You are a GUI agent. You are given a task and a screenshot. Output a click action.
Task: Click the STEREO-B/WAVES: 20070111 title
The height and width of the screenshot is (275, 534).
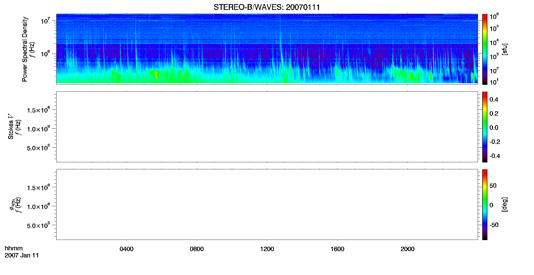(x=267, y=7)
